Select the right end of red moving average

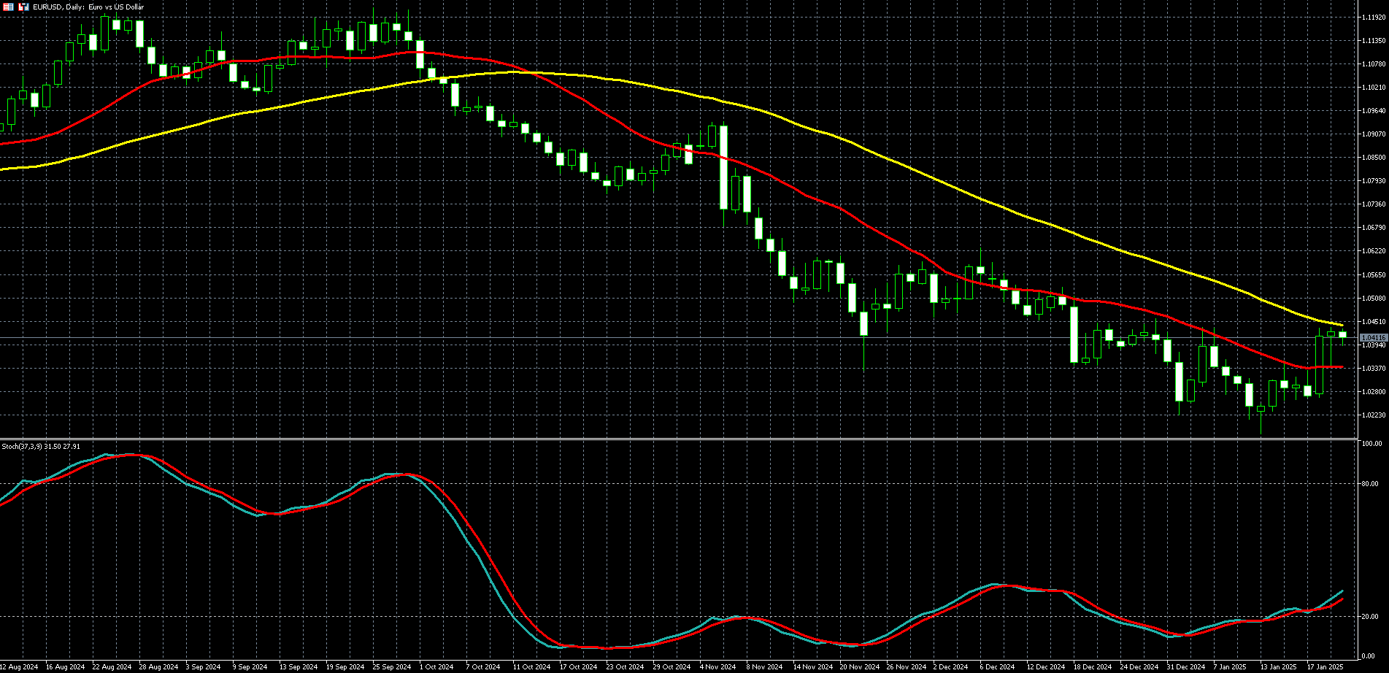[x=1342, y=367]
